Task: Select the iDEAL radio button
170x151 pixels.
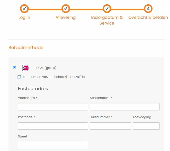Action: 14,67
